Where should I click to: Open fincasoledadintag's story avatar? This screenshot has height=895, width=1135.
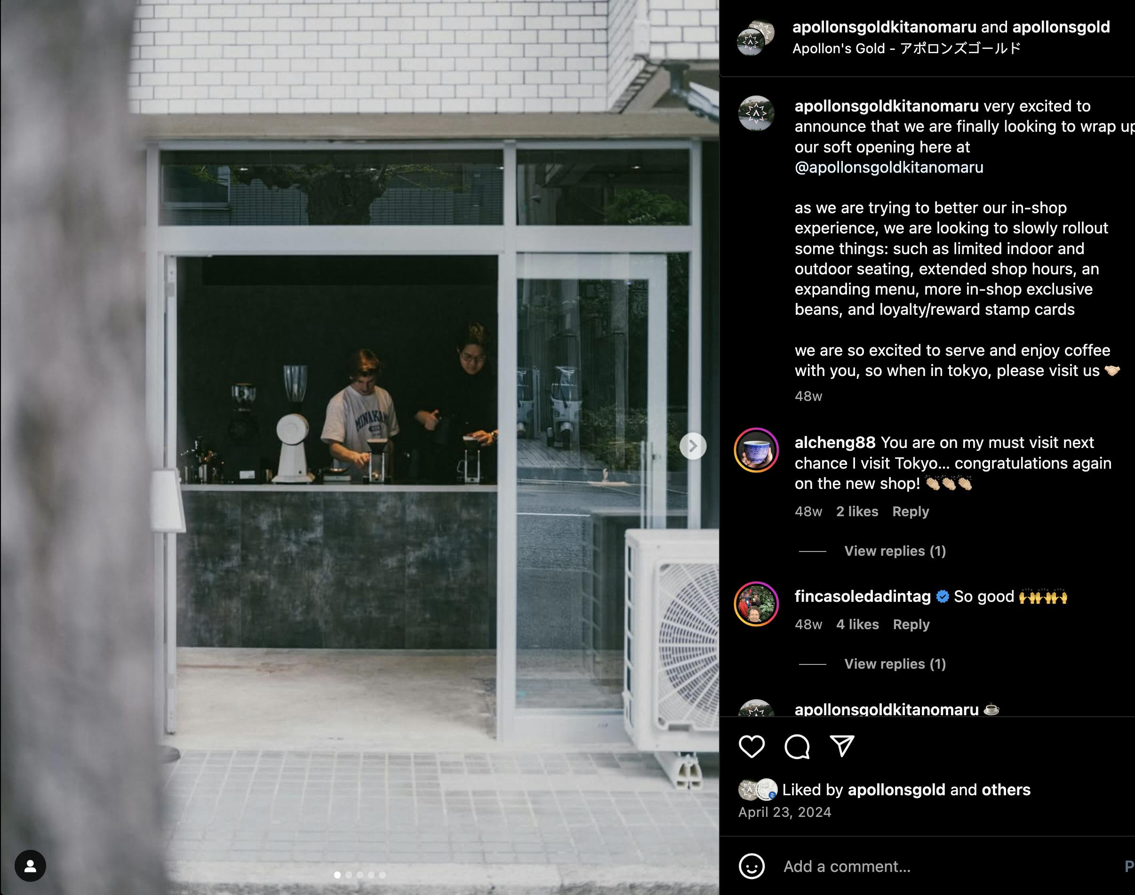[x=756, y=604]
